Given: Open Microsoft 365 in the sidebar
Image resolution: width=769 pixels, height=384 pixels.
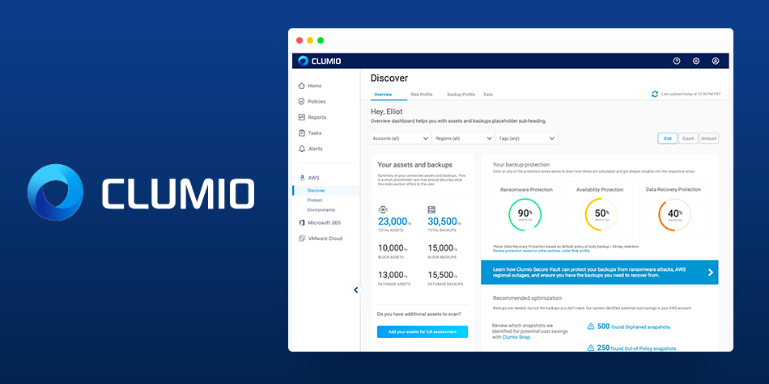Looking at the screenshot, I should tap(324, 223).
